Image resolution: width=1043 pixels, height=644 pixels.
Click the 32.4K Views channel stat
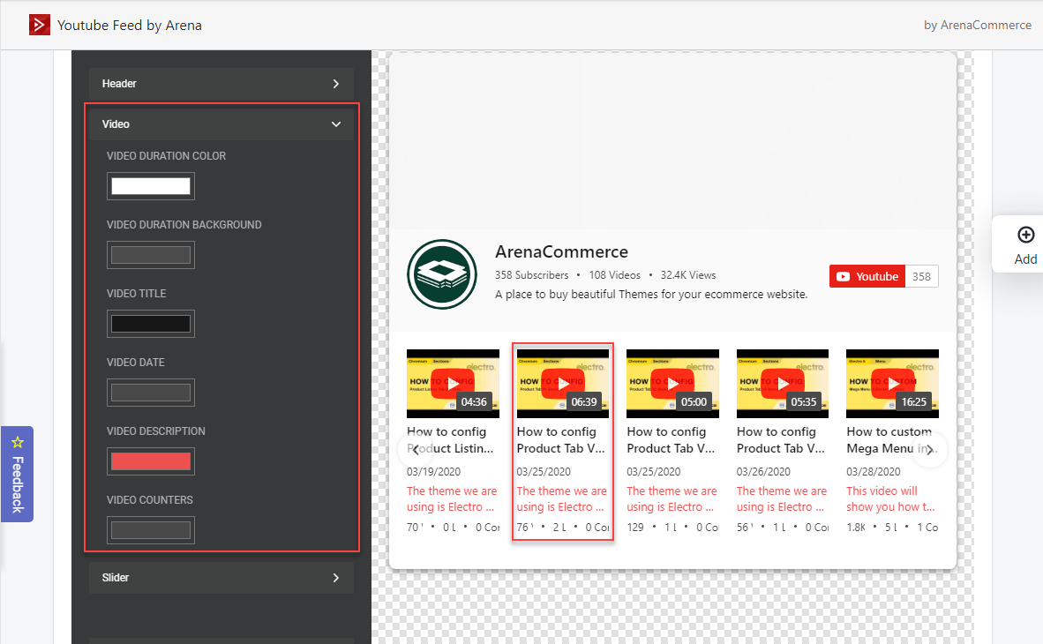tap(688, 274)
